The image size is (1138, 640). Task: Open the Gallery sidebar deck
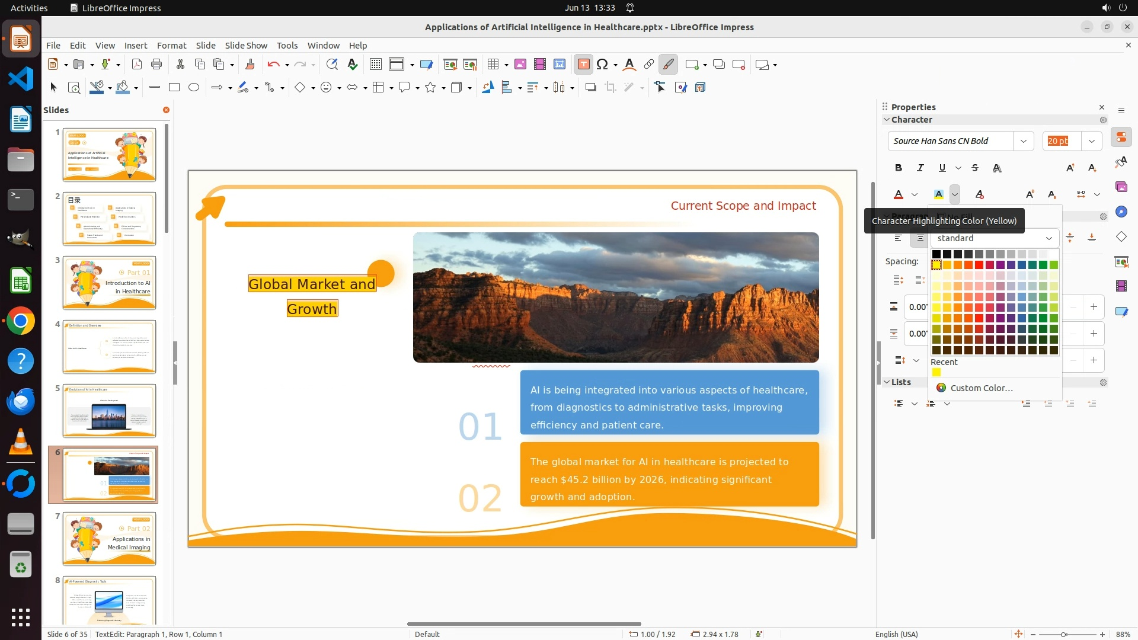click(1121, 187)
